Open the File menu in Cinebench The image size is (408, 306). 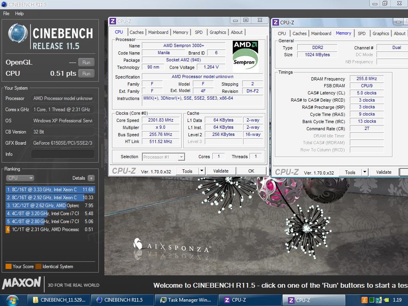6,14
